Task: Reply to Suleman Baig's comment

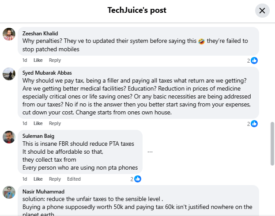Action: 55,179
